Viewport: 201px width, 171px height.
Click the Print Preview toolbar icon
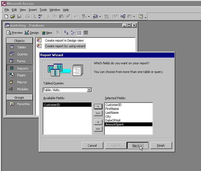pos(34,16)
